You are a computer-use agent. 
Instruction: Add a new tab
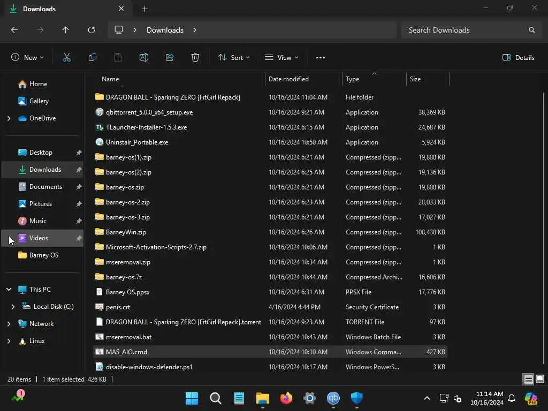click(x=144, y=9)
